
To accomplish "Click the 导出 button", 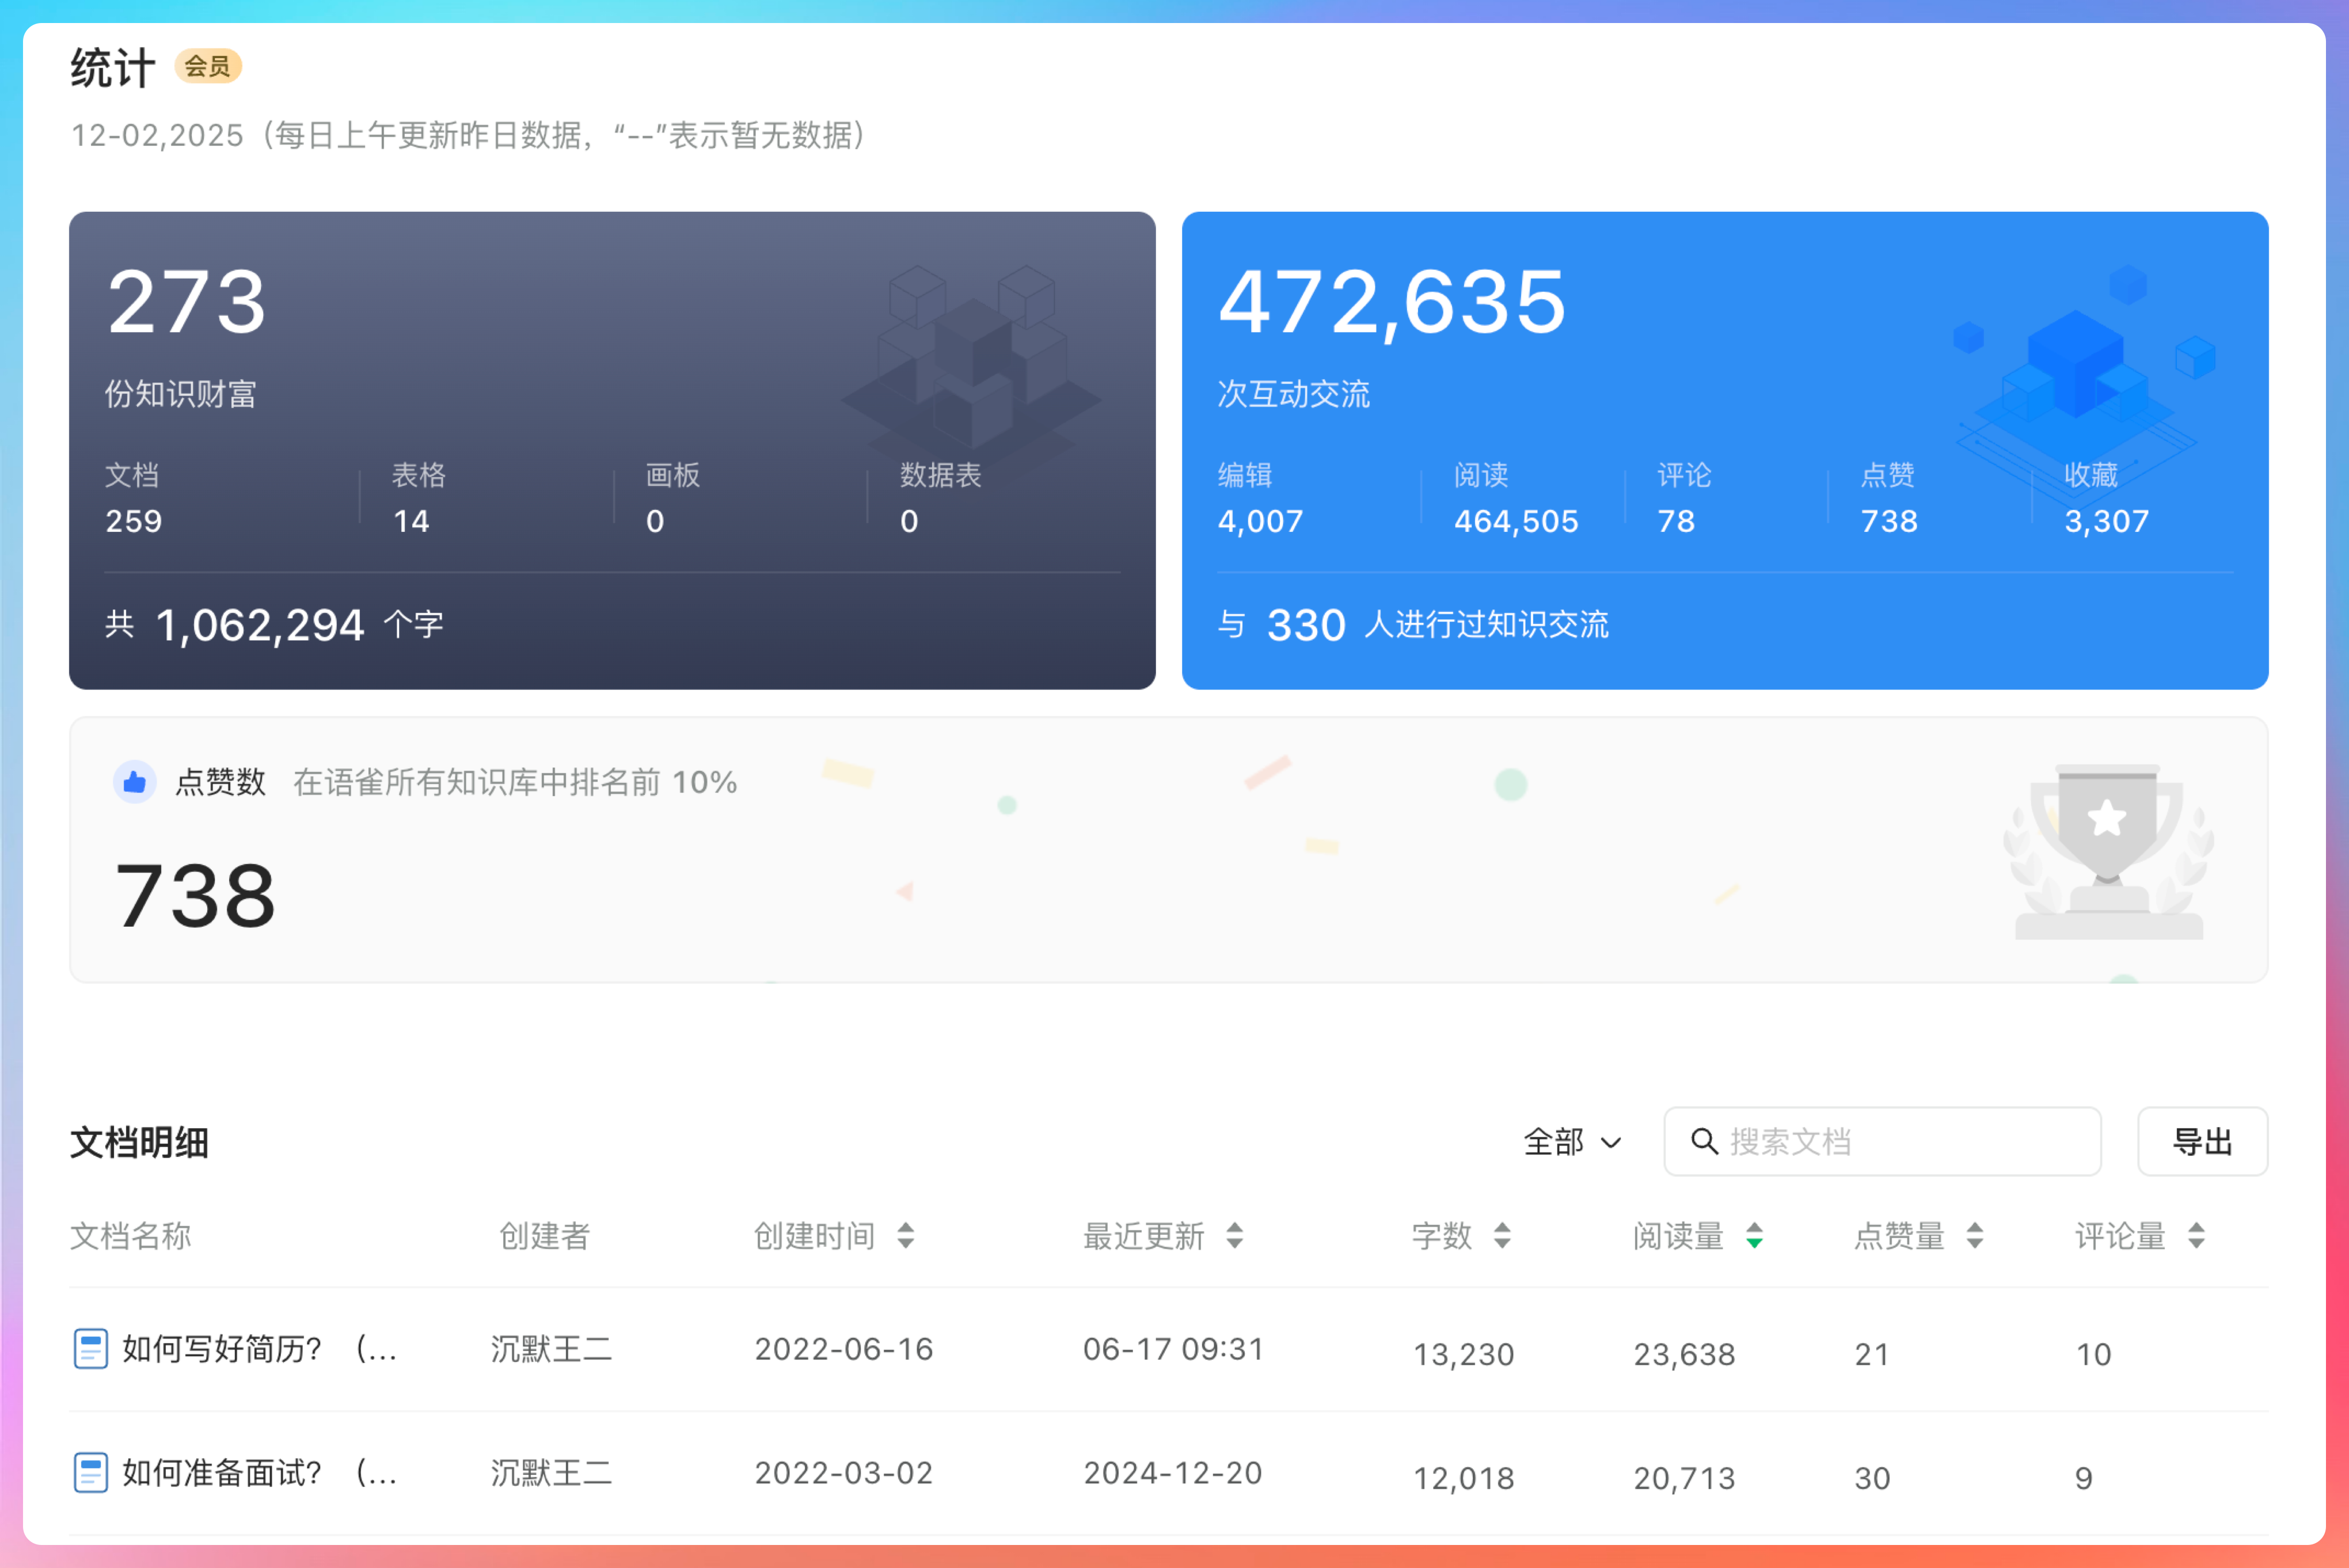I will click(x=2202, y=1141).
